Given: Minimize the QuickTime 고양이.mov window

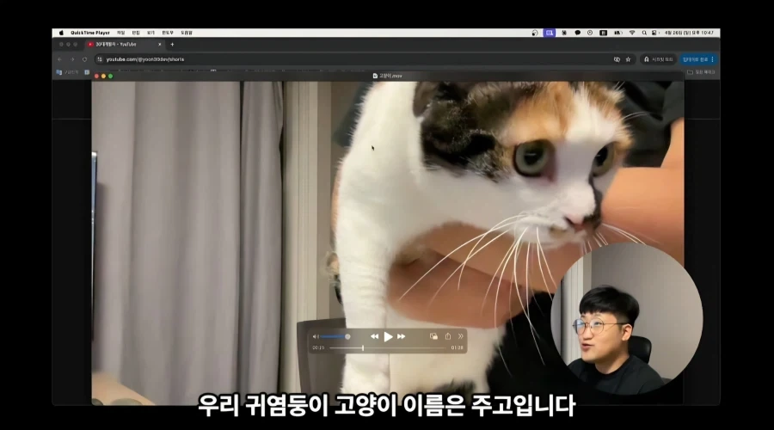Looking at the screenshot, I should click(x=104, y=76).
